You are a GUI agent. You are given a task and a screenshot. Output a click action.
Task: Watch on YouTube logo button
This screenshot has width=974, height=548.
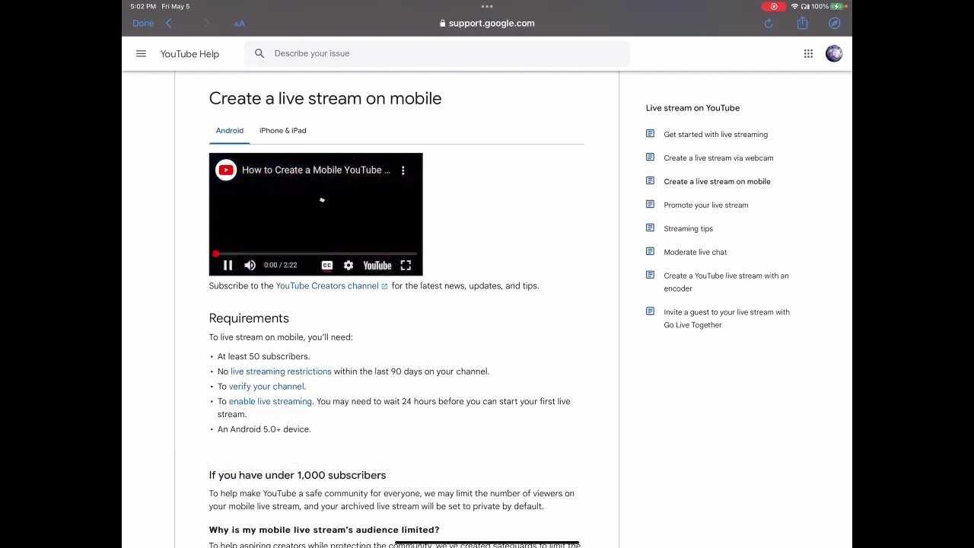pos(377,265)
